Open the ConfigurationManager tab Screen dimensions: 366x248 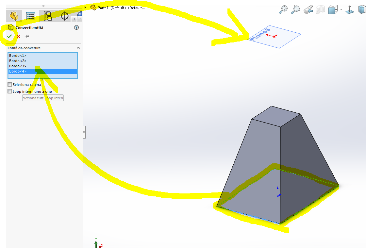pyautogui.click(x=48, y=15)
